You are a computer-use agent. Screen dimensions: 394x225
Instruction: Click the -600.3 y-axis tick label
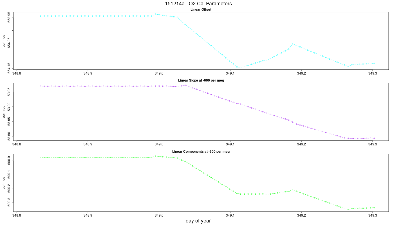tap(9, 203)
